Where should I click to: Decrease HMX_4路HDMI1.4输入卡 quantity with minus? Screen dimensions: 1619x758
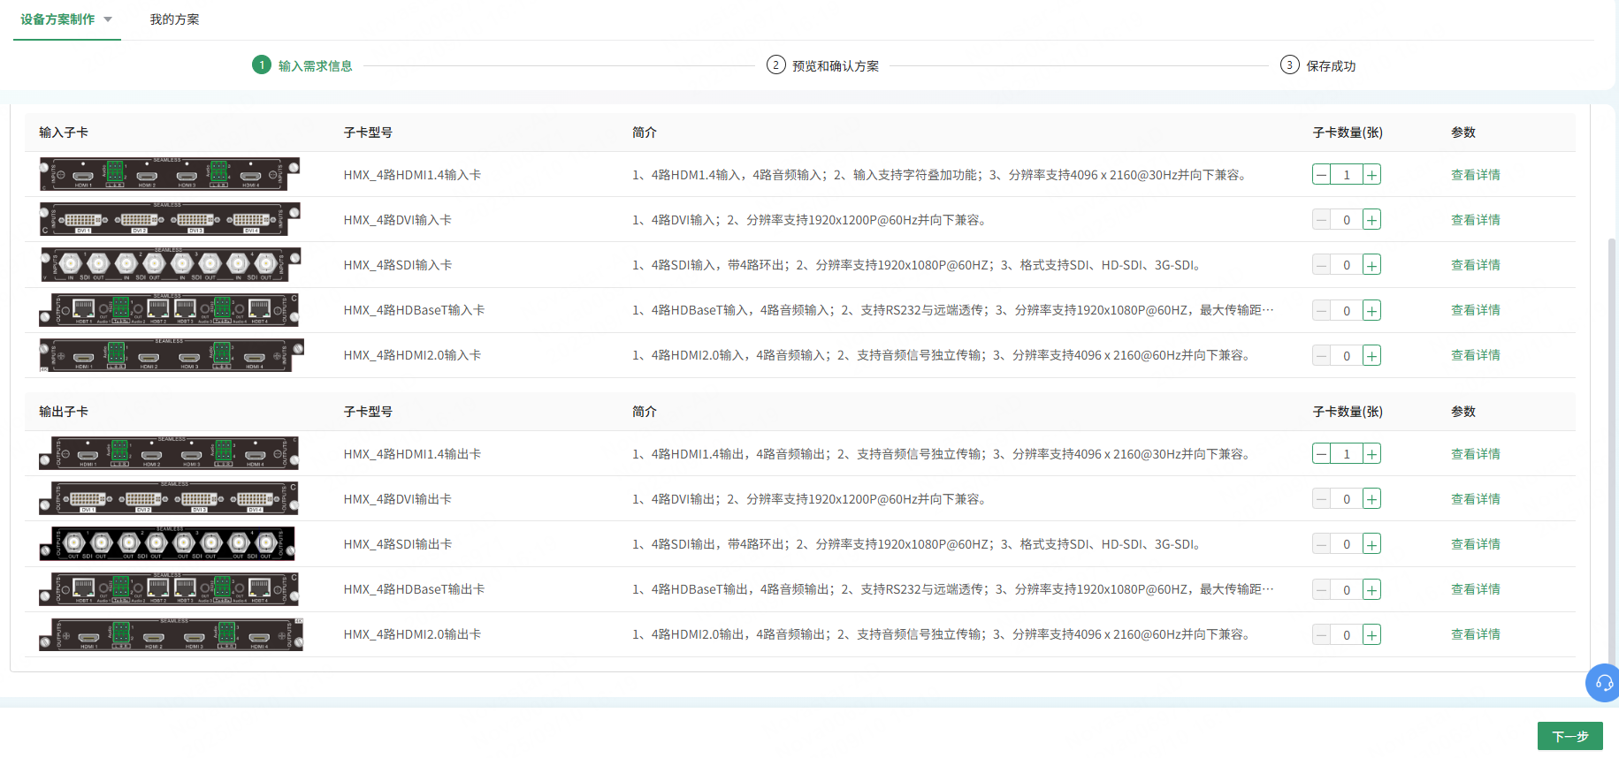[x=1321, y=175]
